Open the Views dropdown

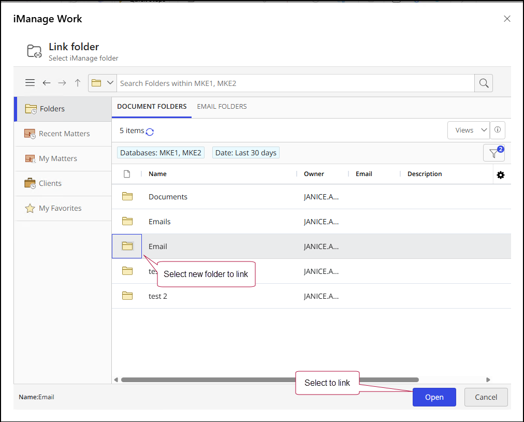[x=468, y=130]
